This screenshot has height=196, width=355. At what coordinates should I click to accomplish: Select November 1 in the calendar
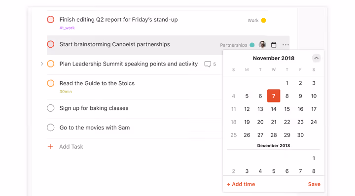[x=287, y=83]
